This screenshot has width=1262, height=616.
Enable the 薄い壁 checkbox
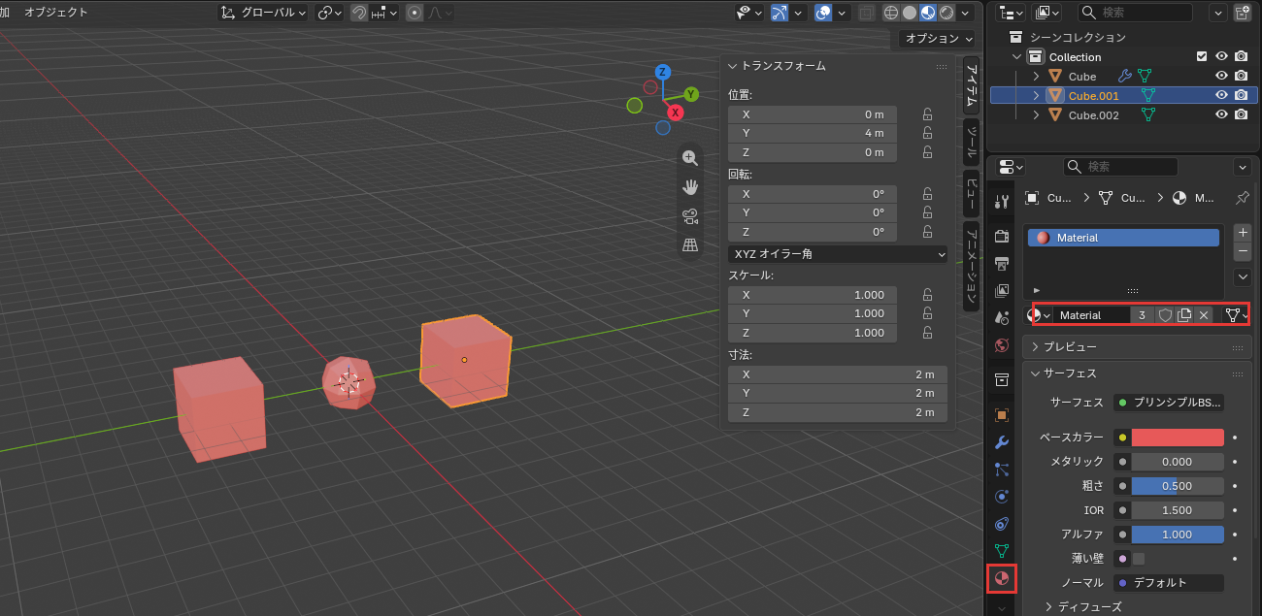tap(1139, 559)
